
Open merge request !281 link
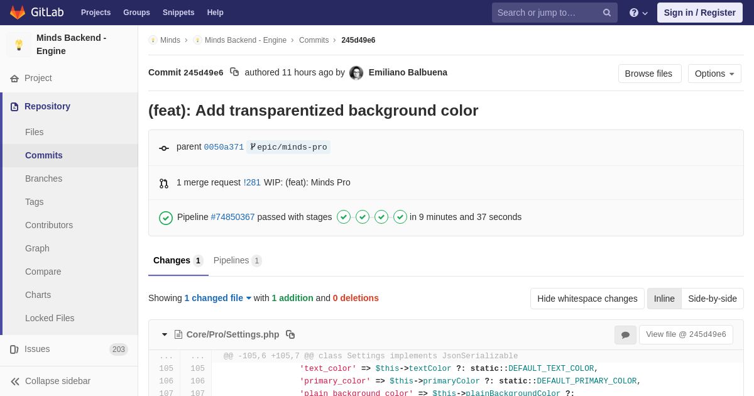click(x=252, y=182)
